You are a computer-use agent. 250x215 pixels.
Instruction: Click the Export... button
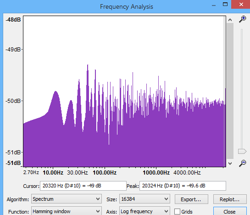[191, 199]
